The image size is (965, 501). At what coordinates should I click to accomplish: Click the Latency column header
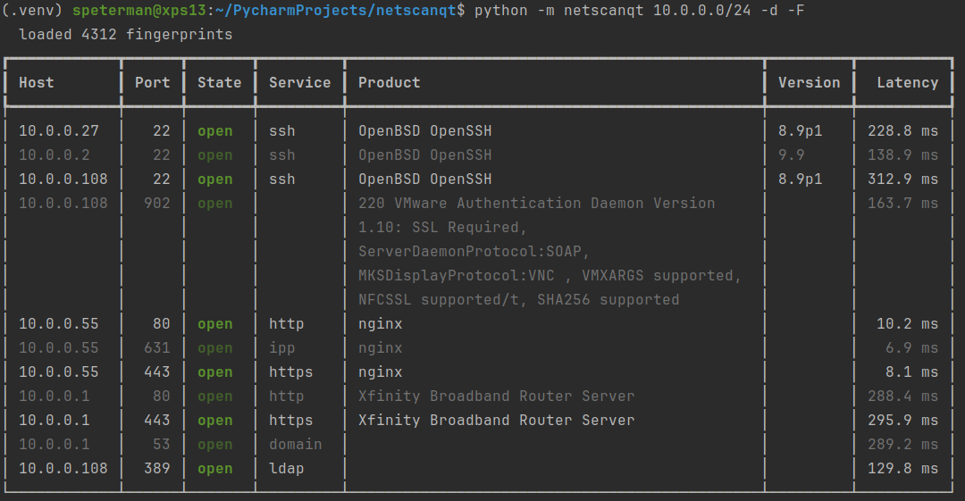point(907,82)
